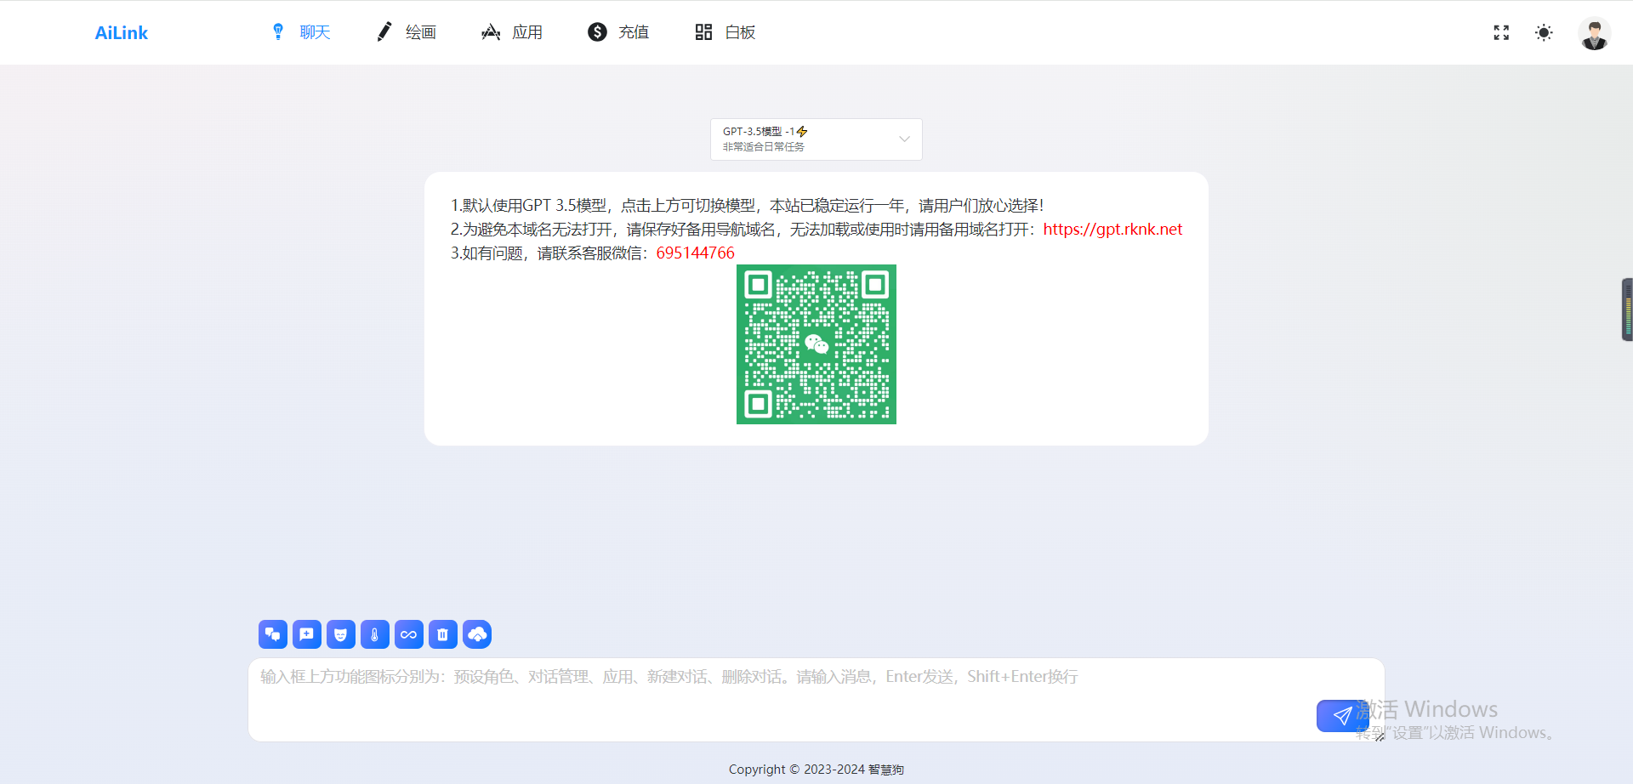Screen dimensions: 1633x784
Task: Open the conversation manager double-bubble icon
Action: pyautogui.click(x=273, y=634)
